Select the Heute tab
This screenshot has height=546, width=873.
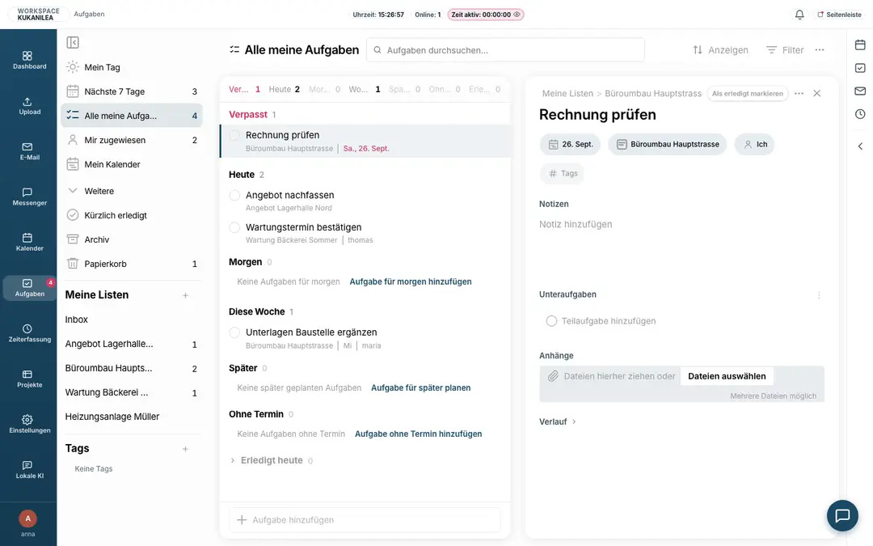coord(284,89)
